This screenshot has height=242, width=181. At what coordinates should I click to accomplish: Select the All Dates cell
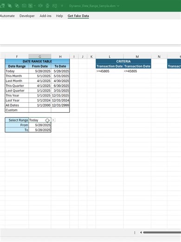(x=17, y=105)
